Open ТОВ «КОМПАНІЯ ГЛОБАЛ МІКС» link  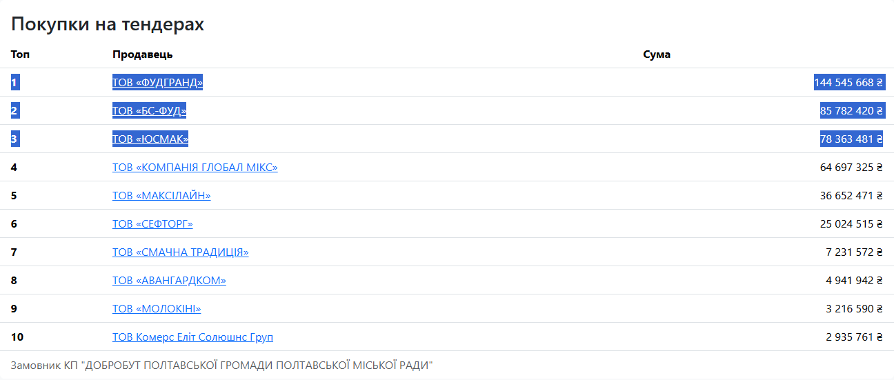[x=195, y=168]
